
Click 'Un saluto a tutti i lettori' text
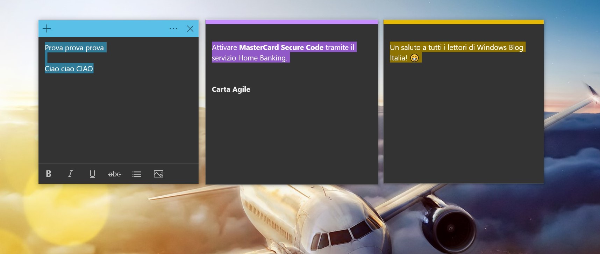tap(428, 47)
